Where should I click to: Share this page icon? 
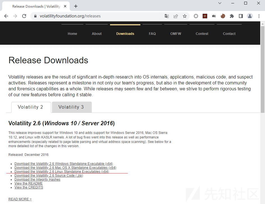176,16
